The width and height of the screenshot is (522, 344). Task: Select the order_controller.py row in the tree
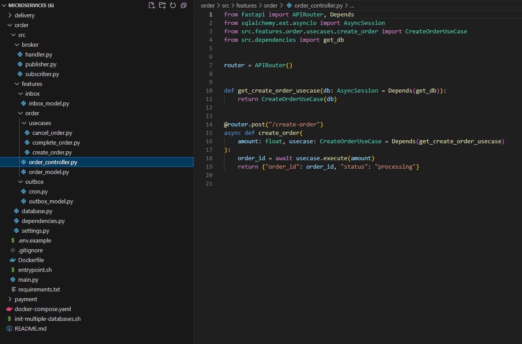click(96, 162)
